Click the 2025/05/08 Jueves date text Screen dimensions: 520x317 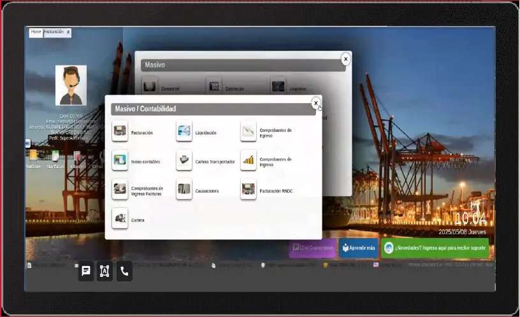[462, 232]
